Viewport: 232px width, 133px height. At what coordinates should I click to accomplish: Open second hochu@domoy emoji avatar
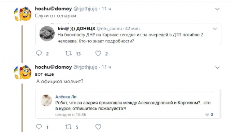coord(23,72)
